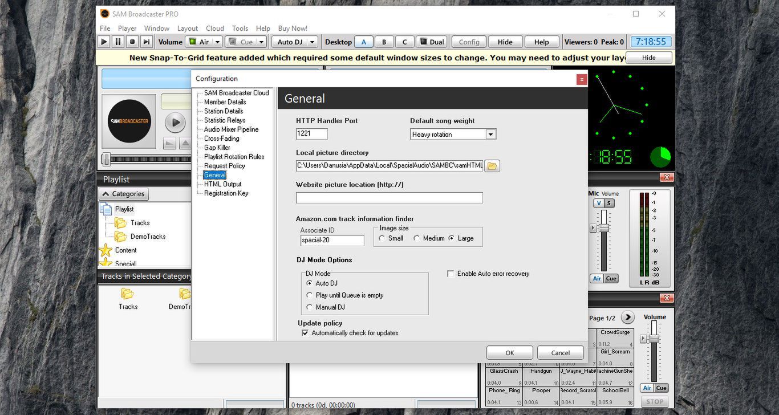The image size is (779, 415).
Task: Click the deck's round play button
Action: (175, 122)
